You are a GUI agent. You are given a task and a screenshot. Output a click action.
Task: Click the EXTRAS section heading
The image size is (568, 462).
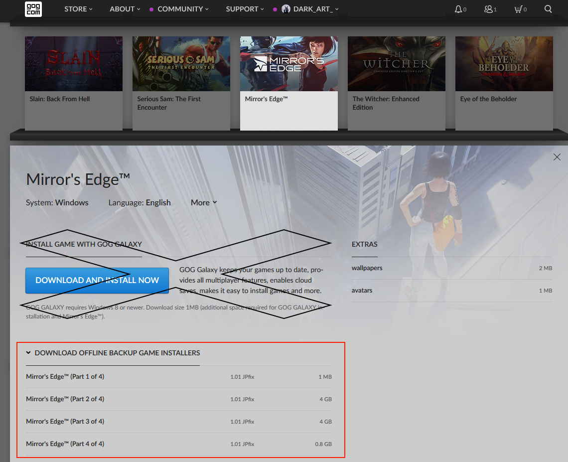(x=364, y=244)
